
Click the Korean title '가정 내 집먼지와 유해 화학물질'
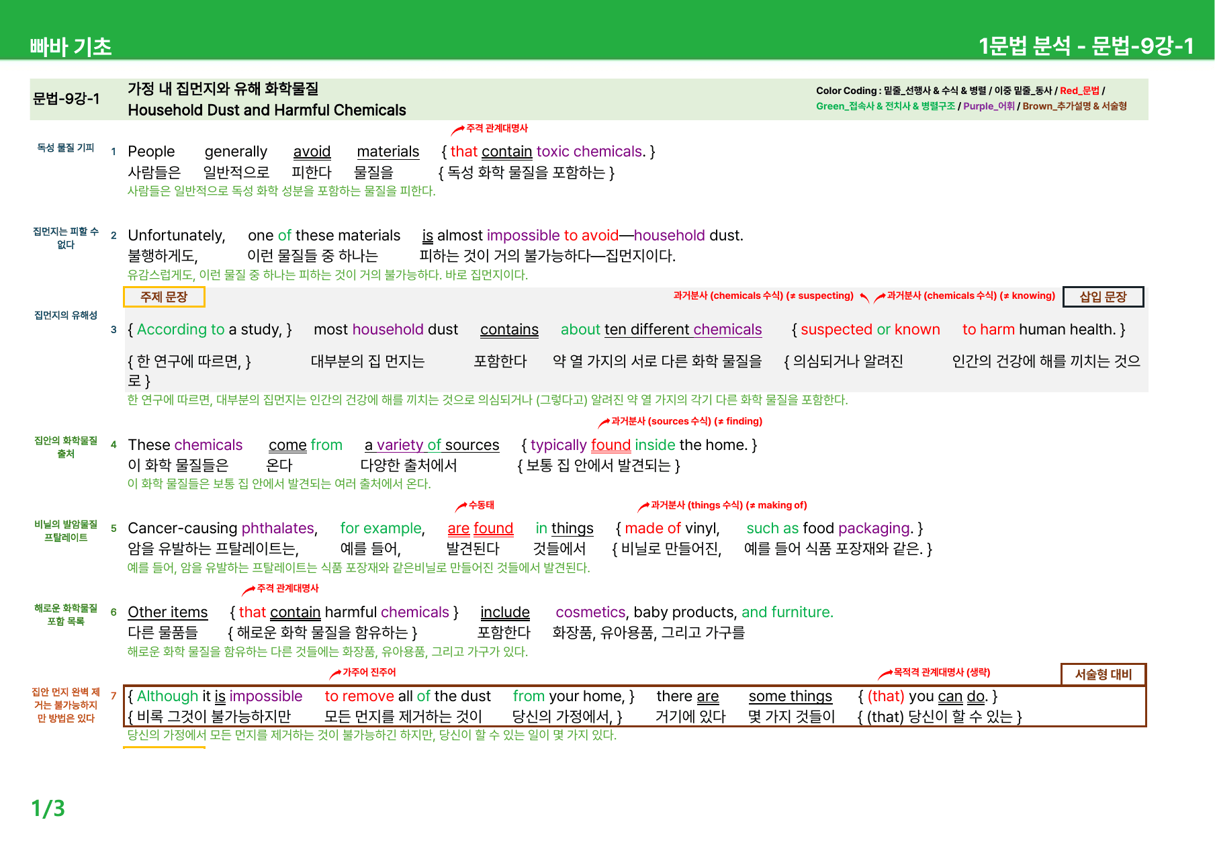coord(223,89)
